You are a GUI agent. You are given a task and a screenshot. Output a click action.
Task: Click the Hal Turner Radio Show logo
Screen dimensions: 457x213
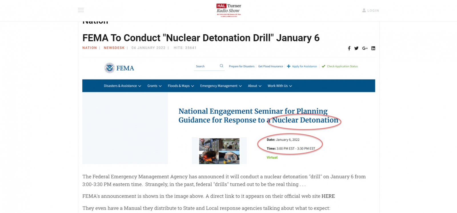pyautogui.click(x=228, y=10)
